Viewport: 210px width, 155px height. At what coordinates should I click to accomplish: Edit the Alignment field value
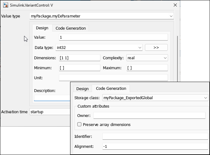[x=155, y=146]
